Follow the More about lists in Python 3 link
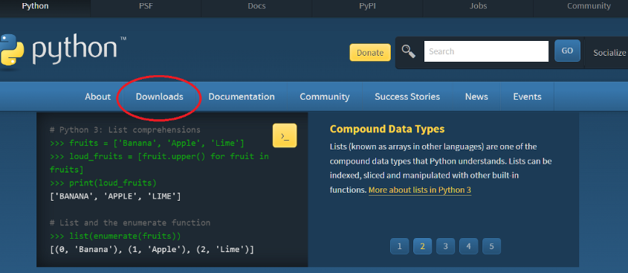Viewport: 628px width, 273px height. 420,190
